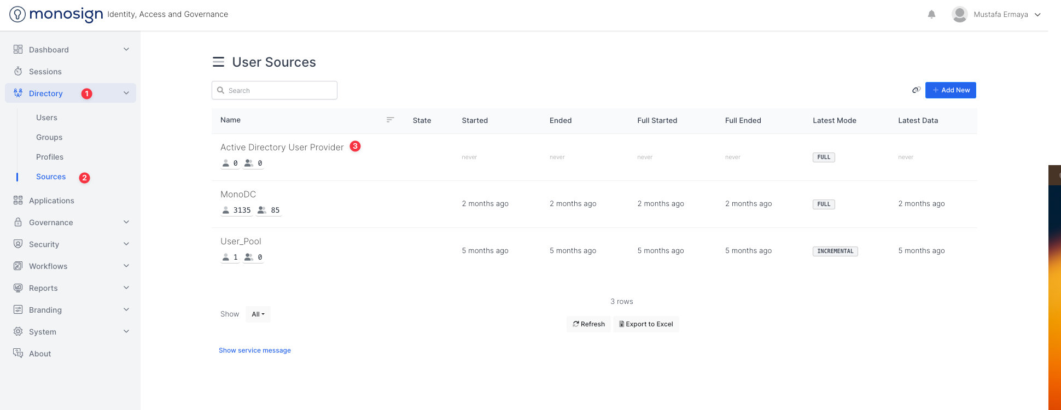Go to Users under Directory

46,118
